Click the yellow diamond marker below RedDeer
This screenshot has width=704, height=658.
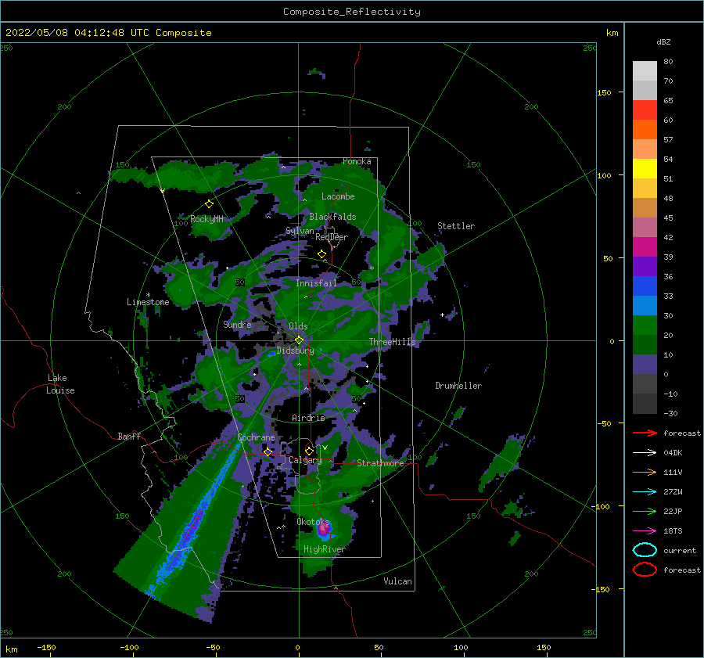click(x=322, y=254)
